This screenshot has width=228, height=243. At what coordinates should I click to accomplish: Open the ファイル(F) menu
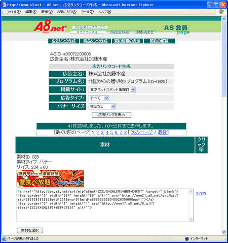point(14,12)
